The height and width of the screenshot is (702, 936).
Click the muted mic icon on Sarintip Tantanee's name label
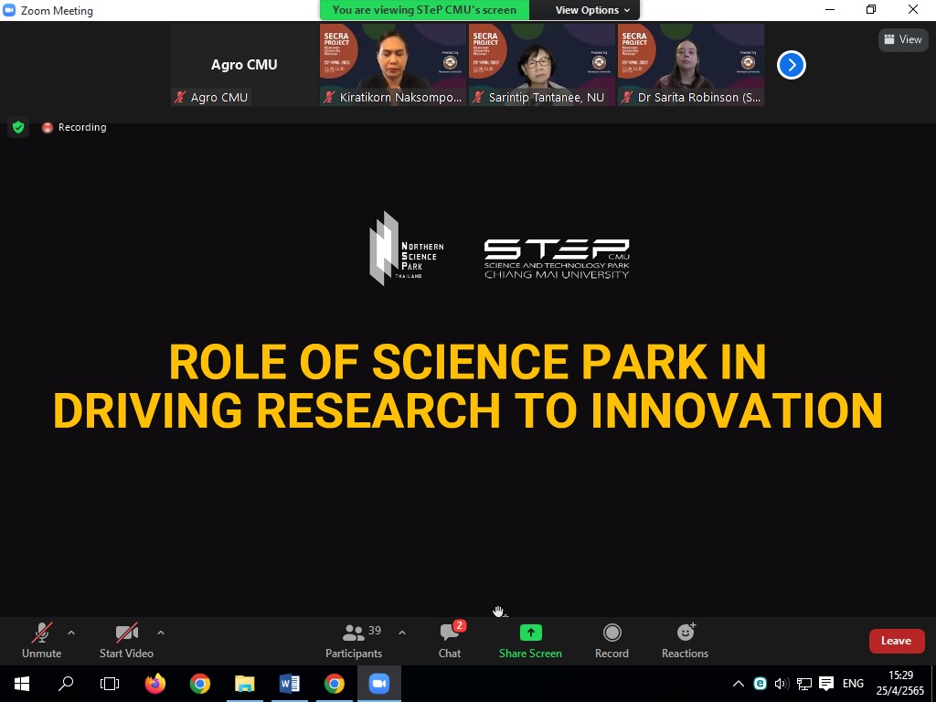pyautogui.click(x=477, y=97)
